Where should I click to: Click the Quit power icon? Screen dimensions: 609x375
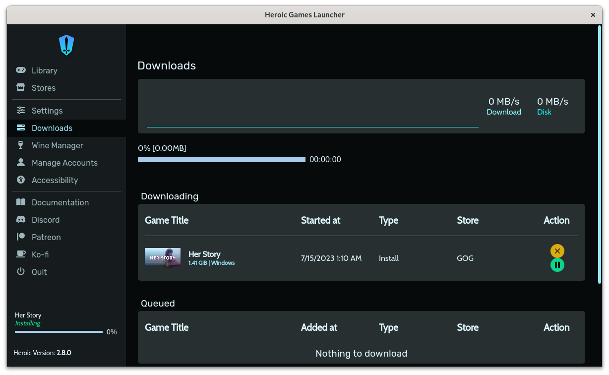(x=21, y=271)
